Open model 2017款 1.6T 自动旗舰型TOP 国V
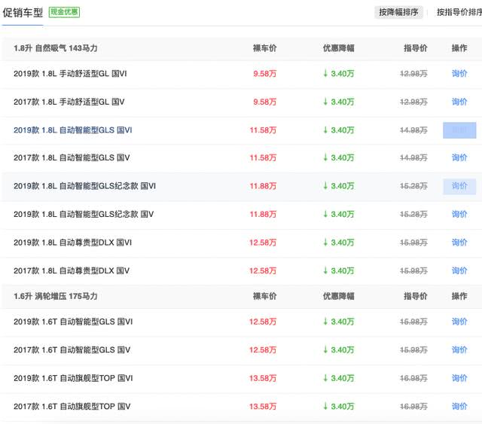The height and width of the screenshot is (424, 482). click(72, 407)
